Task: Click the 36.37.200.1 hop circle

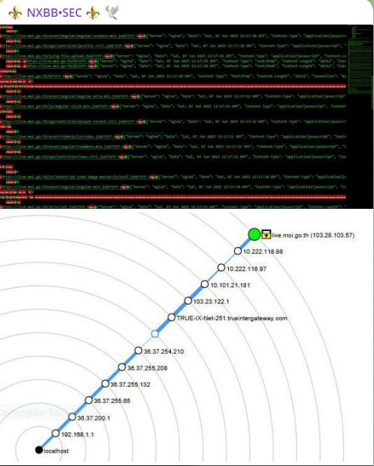Action: coord(72,417)
